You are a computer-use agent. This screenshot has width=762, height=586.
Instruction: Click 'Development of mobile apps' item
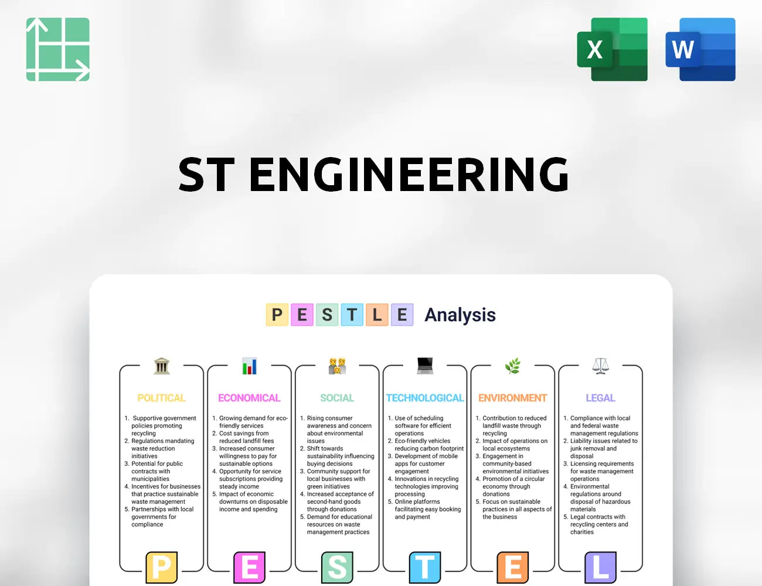423,464
